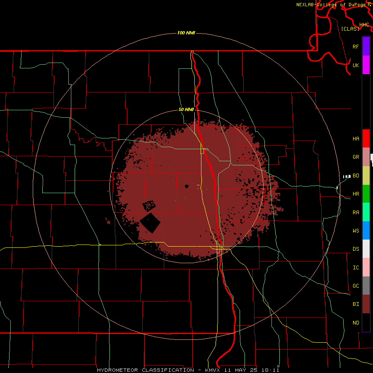Click the "ND" legend label text
The width and height of the screenshot is (373, 373).
[x=356, y=323]
